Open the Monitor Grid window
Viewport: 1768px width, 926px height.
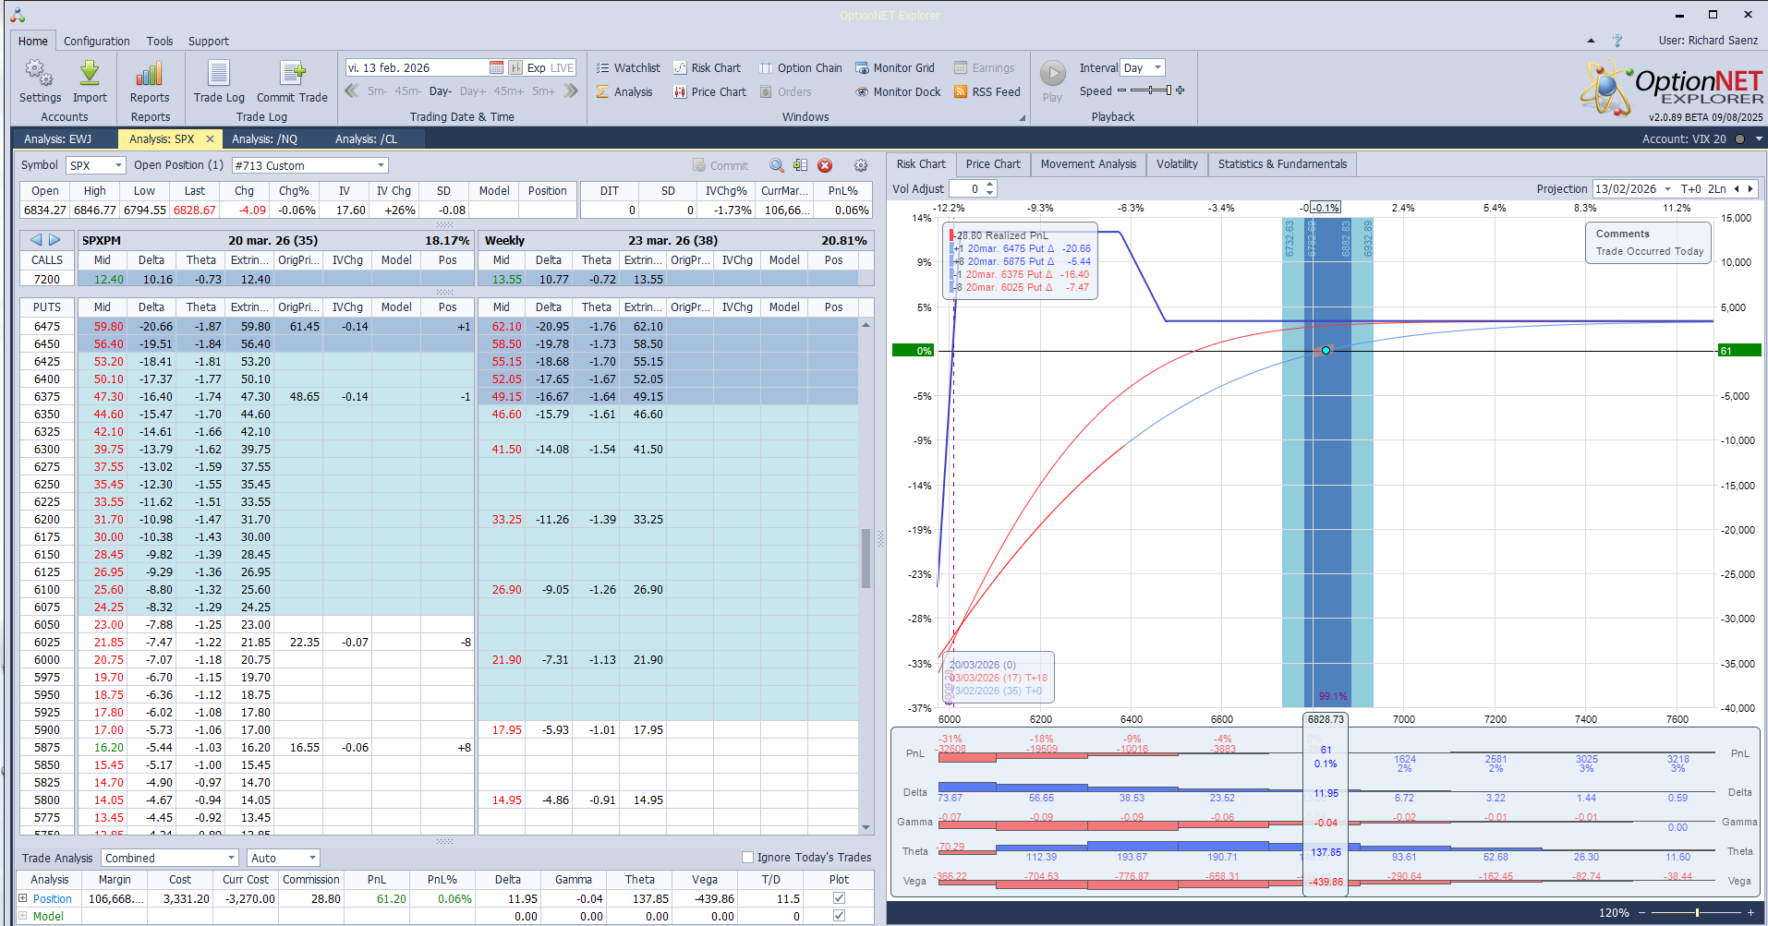tap(895, 67)
